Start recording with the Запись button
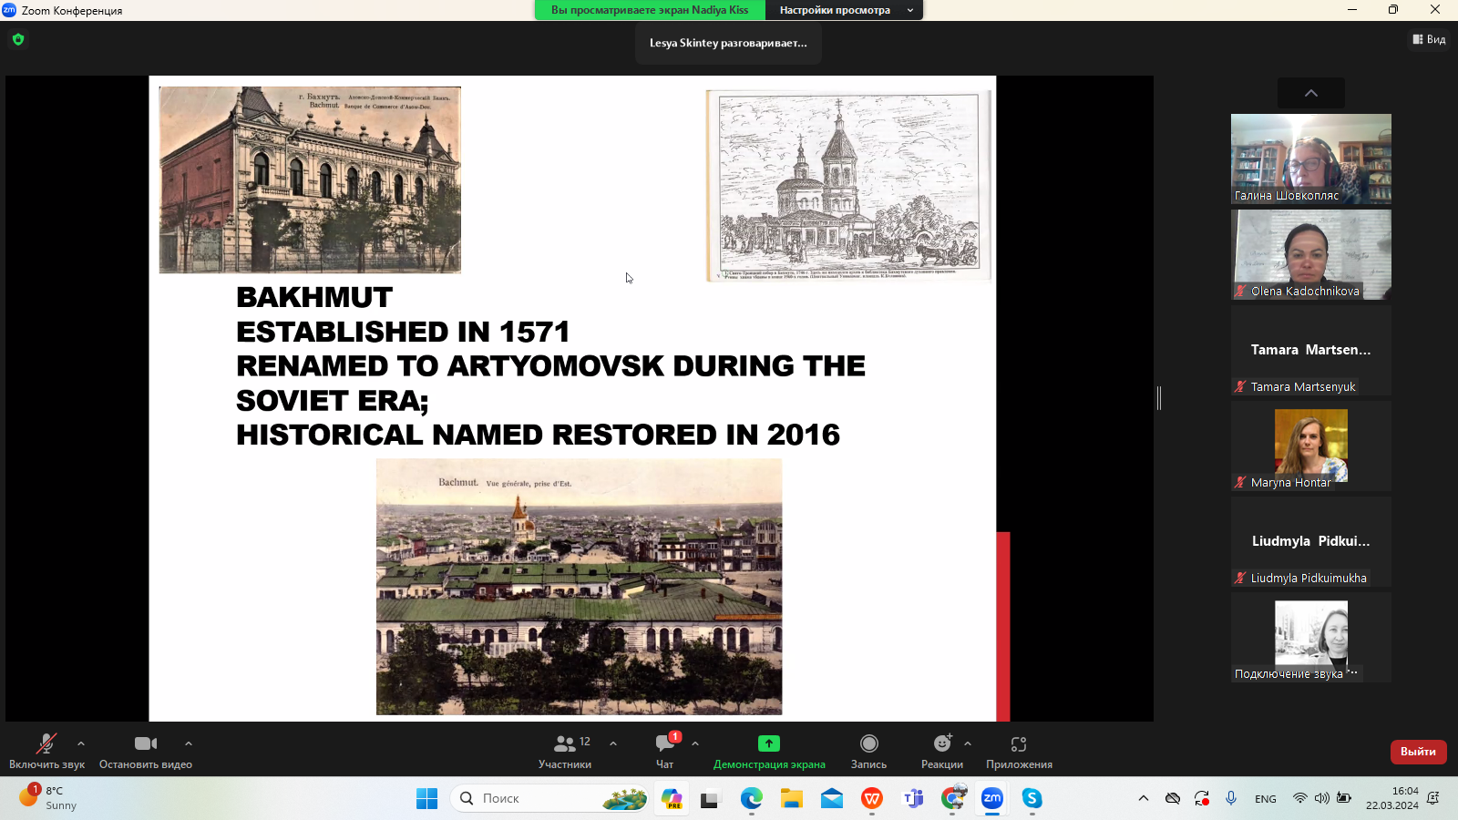Screen dimensions: 1458x820 pos(868,751)
